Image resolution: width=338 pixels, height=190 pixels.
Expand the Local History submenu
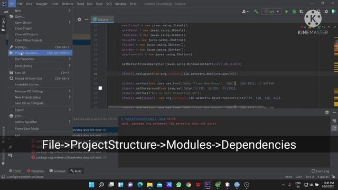[x=40, y=65]
